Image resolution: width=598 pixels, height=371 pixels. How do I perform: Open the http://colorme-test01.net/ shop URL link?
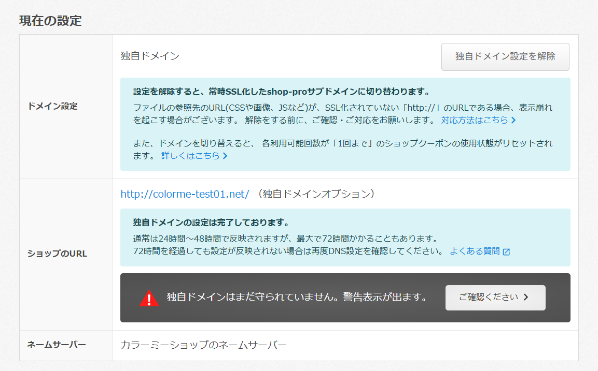[x=185, y=194]
